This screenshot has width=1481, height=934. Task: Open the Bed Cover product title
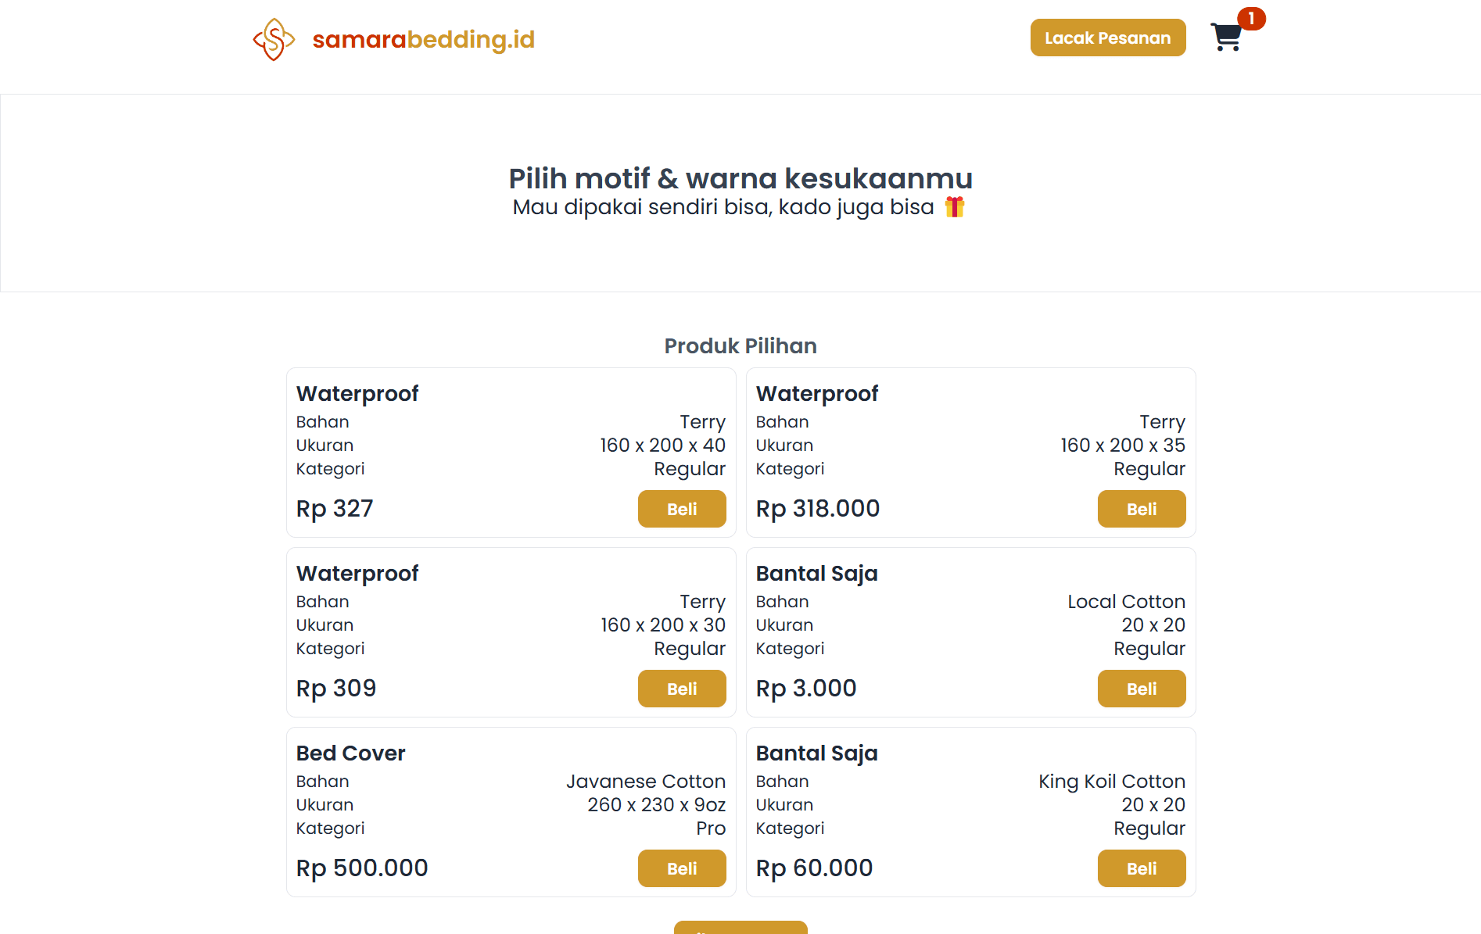pos(350,753)
